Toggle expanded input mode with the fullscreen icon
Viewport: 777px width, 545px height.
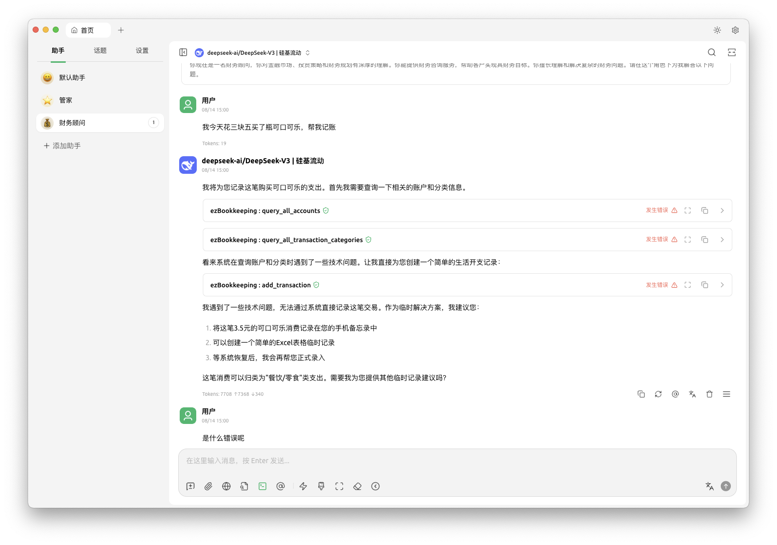(339, 486)
